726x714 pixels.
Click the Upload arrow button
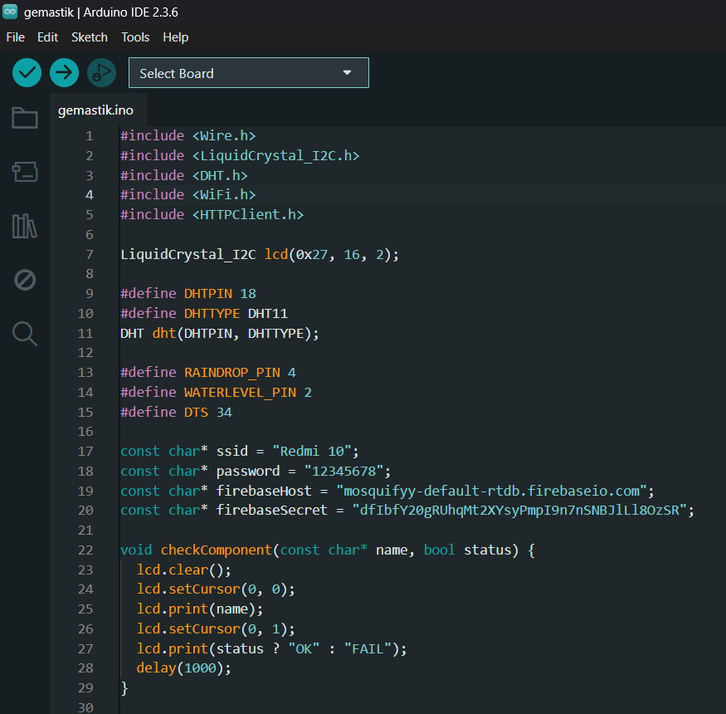[x=65, y=73]
